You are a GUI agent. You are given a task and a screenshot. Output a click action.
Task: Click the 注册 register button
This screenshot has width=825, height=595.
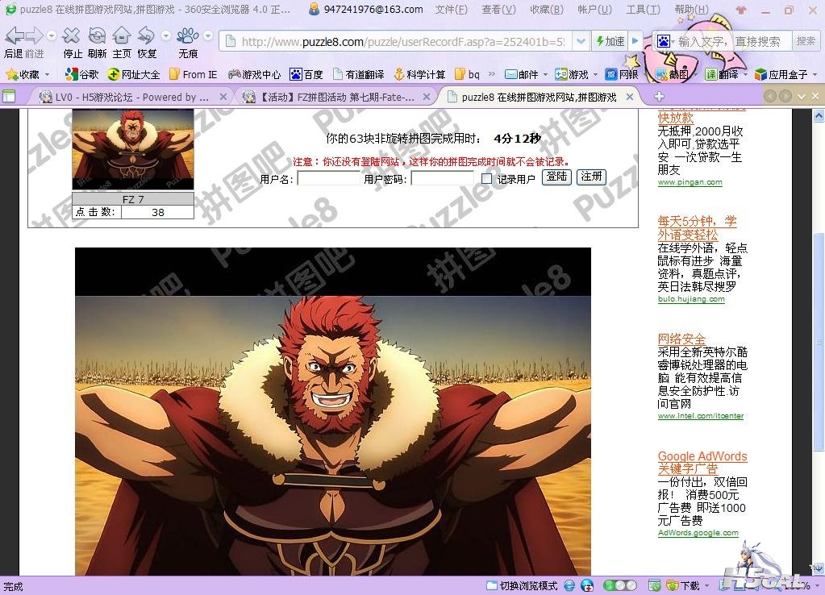(591, 177)
